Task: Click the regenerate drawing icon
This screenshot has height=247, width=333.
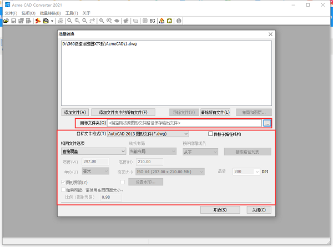Action: tap(126, 21)
